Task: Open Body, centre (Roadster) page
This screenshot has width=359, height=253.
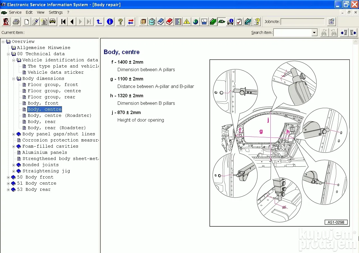Action: (x=59, y=115)
